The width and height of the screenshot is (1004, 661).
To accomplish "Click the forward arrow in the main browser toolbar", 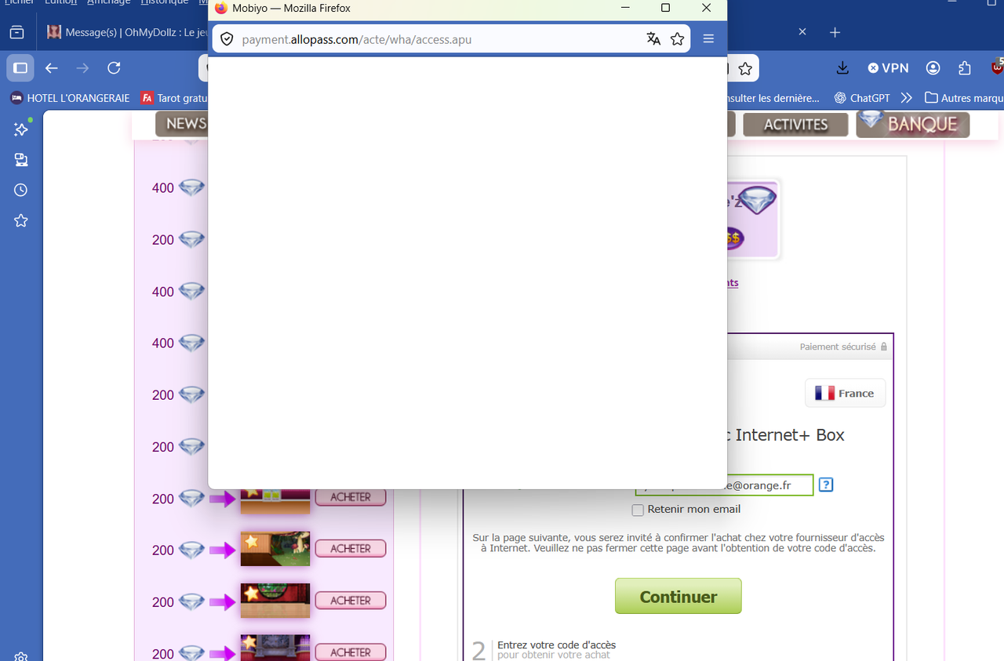I will [82, 68].
